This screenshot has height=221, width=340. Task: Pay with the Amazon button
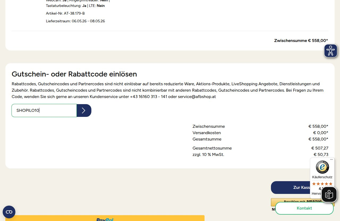(303, 202)
